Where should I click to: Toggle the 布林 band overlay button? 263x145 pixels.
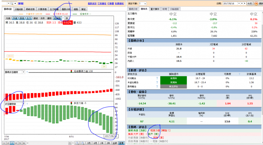click(42, 18)
